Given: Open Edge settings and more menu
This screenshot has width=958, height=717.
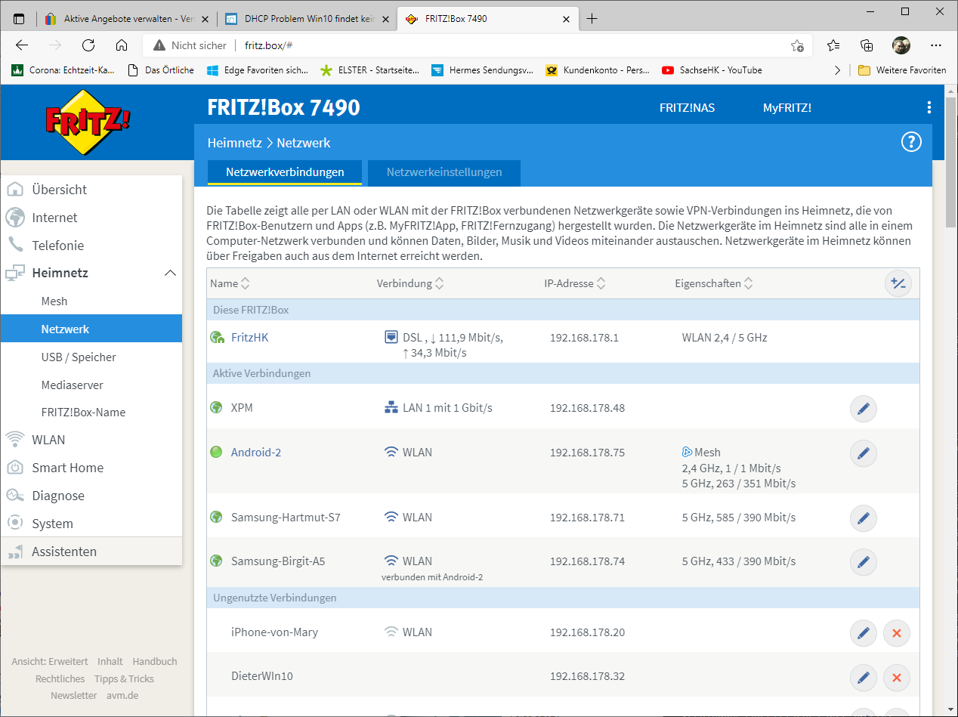Looking at the screenshot, I should (936, 45).
